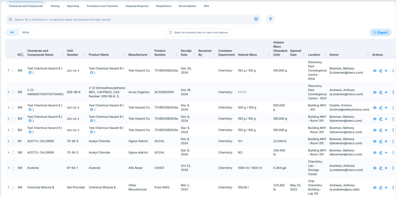Check the checkbox for row 163
The height and width of the screenshot is (197, 396).
pos(13,119)
